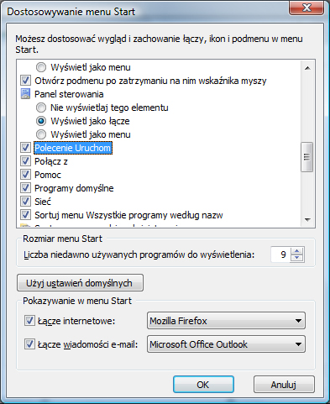Uncheck the 'Polecenie Uruchom' checkbox
Screen dimensions: 330x404
[x=25, y=148]
